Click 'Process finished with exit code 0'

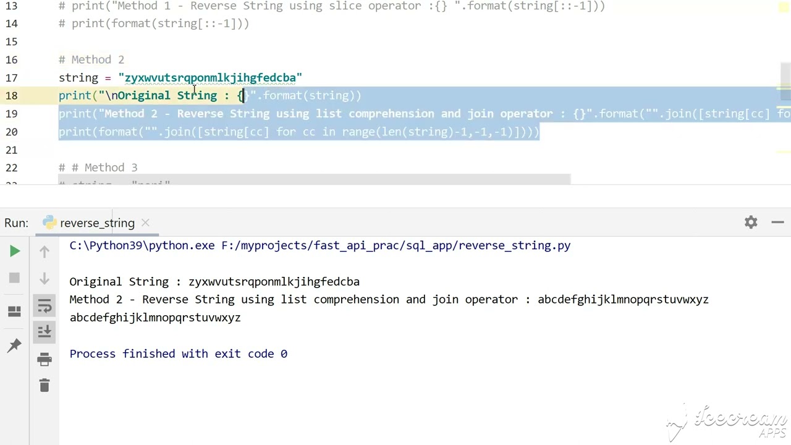(x=179, y=354)
